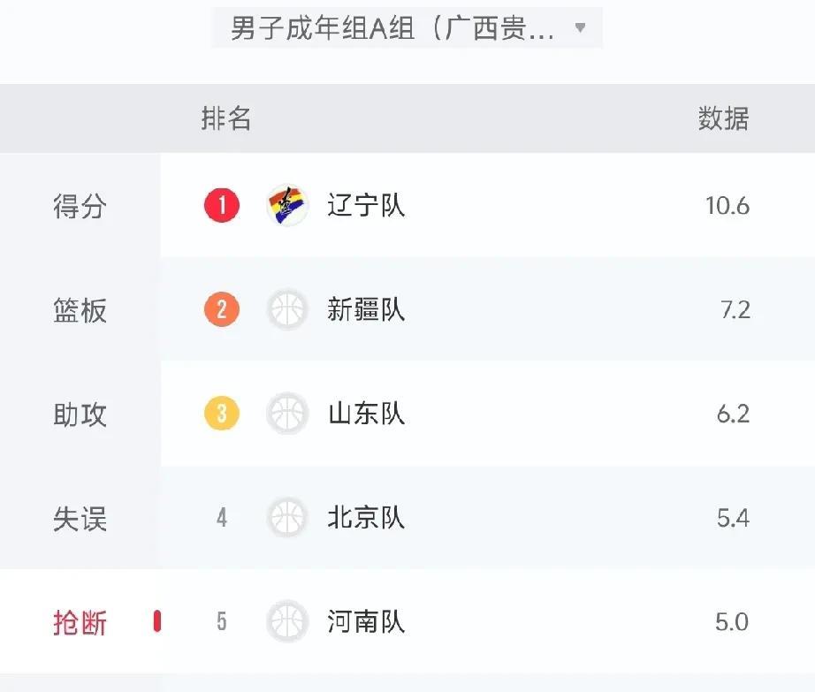Click the red rank 1 badge

222,205
